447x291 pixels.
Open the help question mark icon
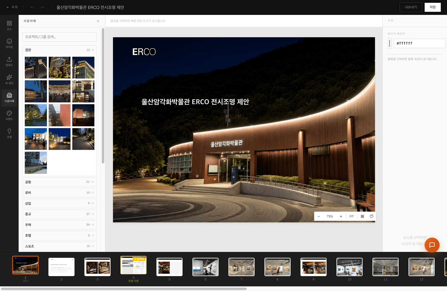(372, 217)
